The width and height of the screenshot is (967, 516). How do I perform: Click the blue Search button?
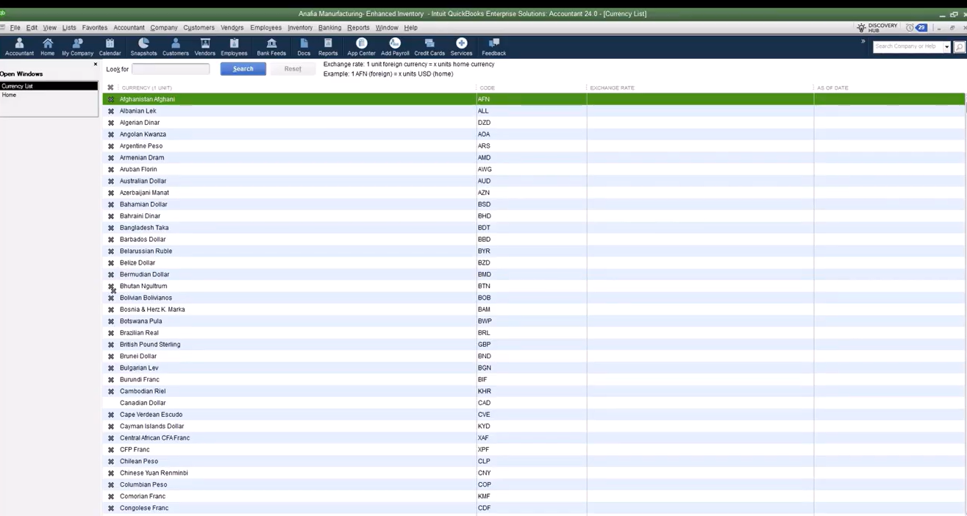(243, 69)
